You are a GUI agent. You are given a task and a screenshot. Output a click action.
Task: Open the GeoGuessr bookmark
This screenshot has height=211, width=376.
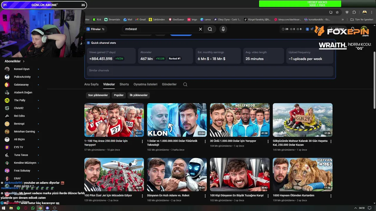click(176, 20)
